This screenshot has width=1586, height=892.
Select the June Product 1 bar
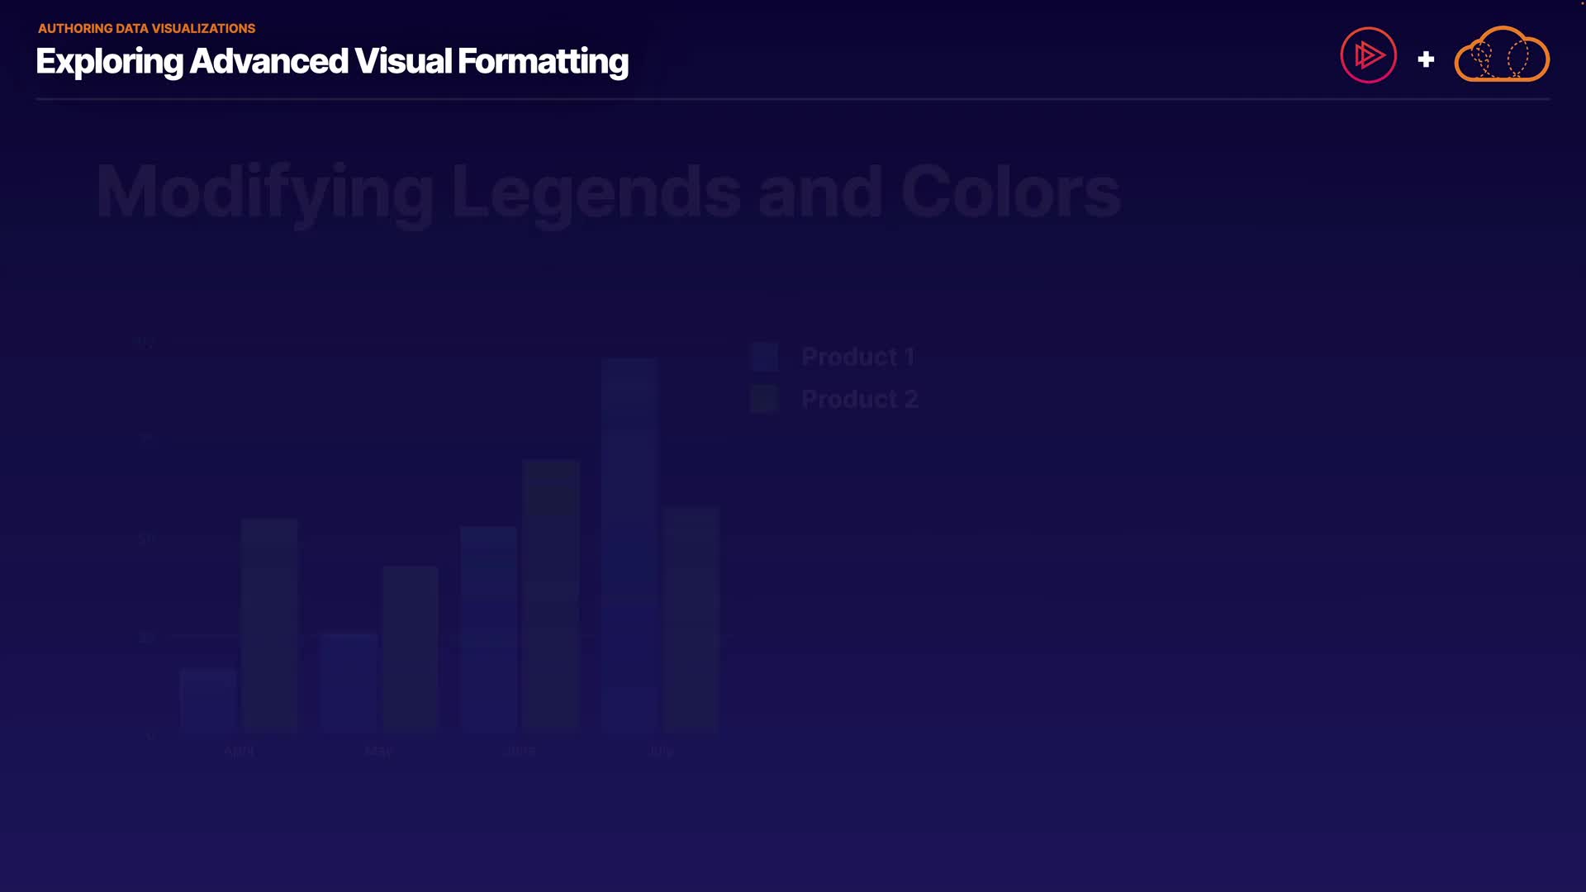coord(488,628)
